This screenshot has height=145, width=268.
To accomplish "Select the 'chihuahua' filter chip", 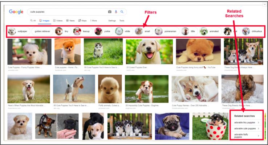I will [252, 32].
